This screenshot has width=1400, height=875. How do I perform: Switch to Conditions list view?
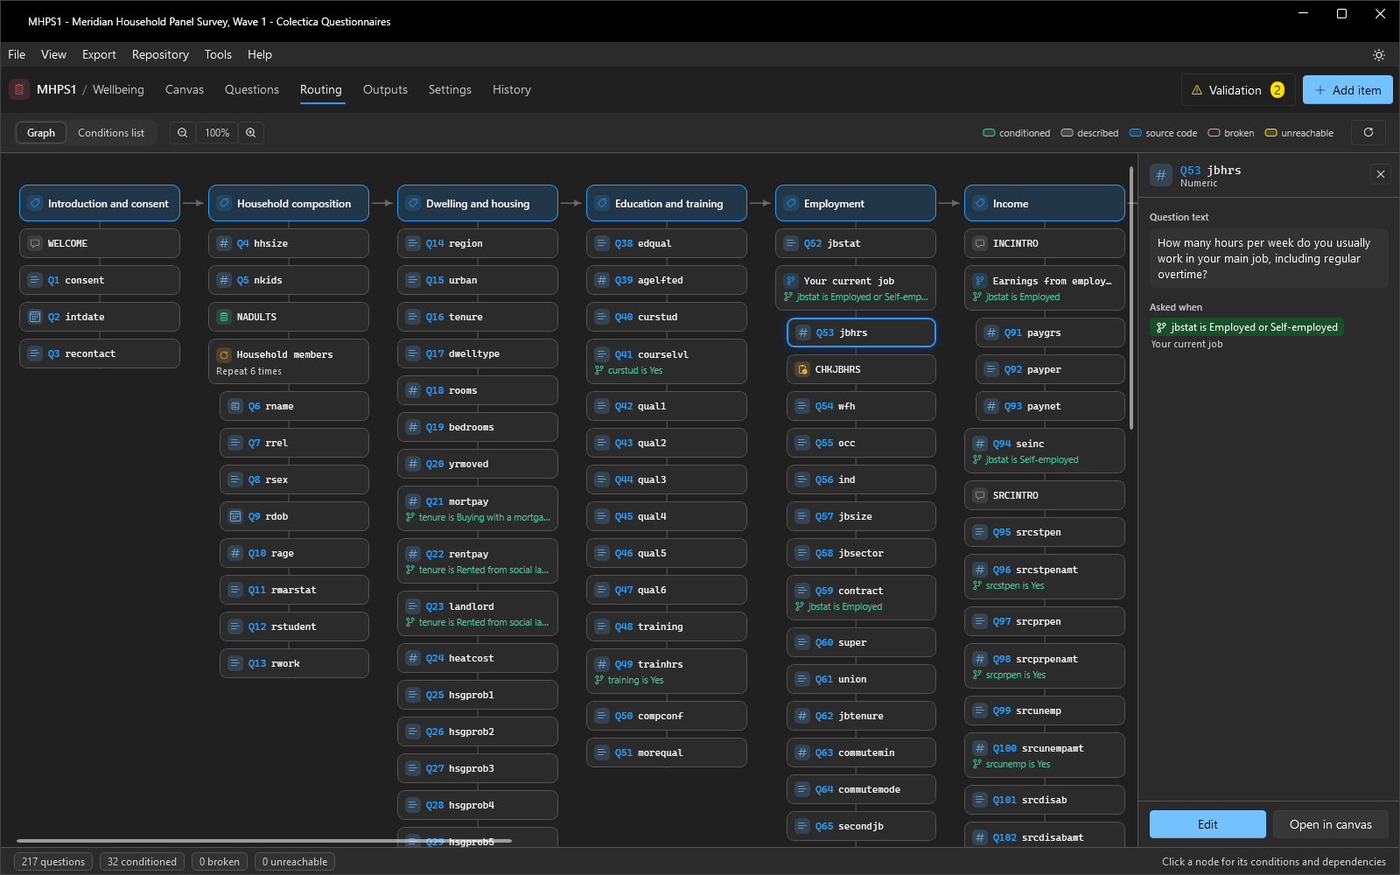111,133
